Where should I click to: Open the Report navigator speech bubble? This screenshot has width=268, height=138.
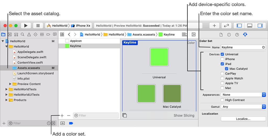(55, 34)
